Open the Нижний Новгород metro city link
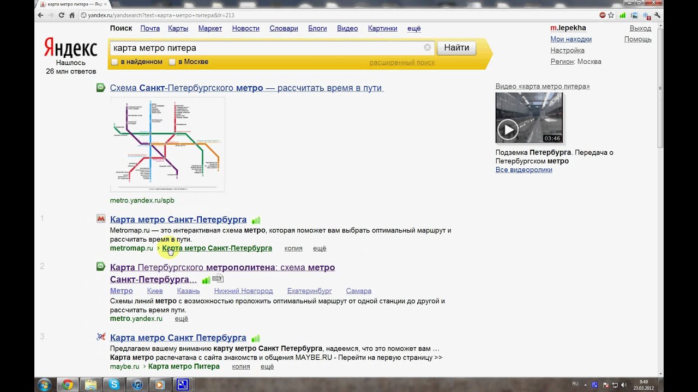The width and height of the screenshot is (698, 392). click(243, 291)
